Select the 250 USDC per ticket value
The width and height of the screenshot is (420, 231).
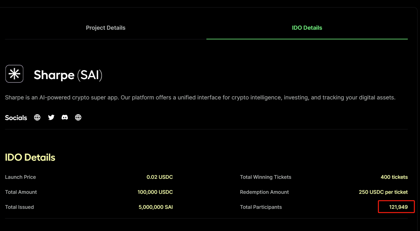click(x=383, y=192)
